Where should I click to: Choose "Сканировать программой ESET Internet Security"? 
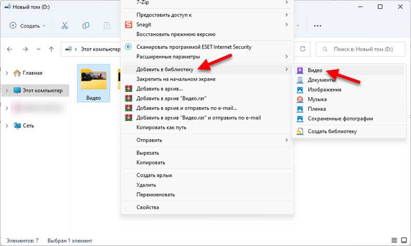(x=207, y=47)
